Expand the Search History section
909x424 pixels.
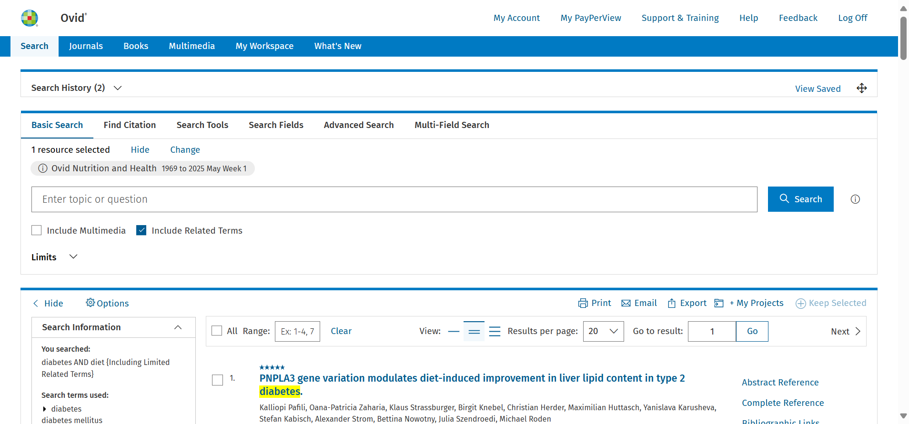(x=118, y=88)
